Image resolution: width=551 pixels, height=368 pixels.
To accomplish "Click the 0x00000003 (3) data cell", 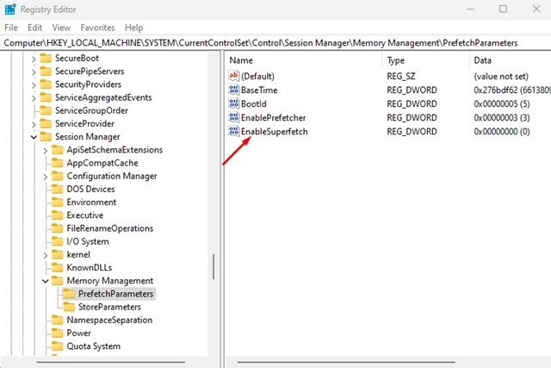I will (502, 117).
